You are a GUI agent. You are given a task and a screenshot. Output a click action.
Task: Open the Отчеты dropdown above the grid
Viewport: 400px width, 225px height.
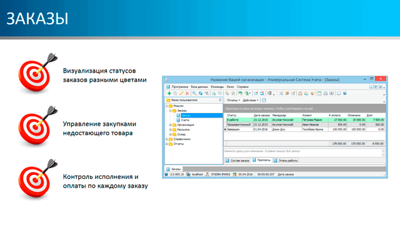(233, 100)
